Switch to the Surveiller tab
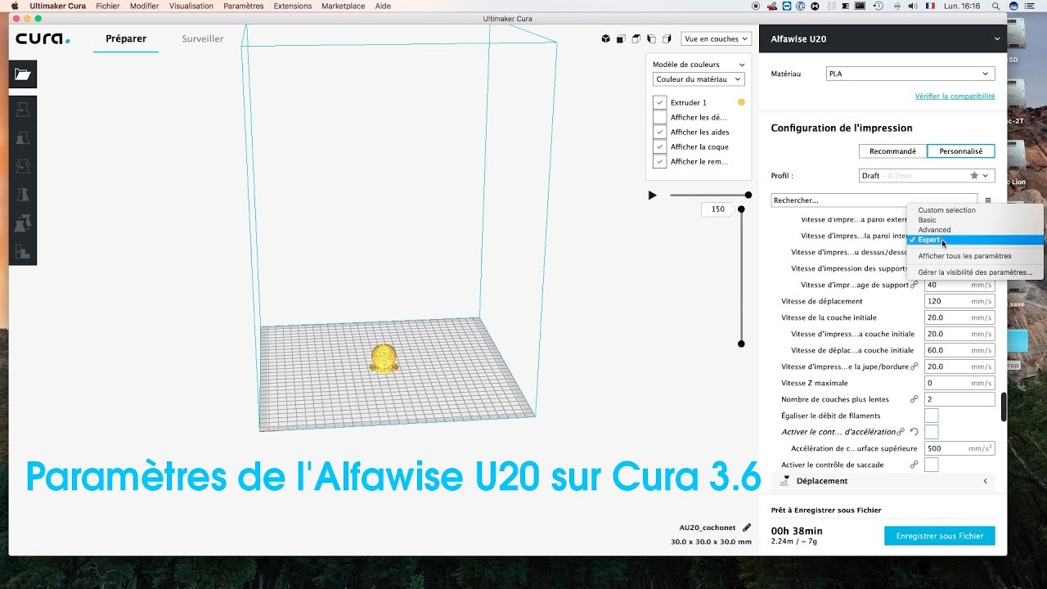1047x589 pixels. pyautogui.click(x=203, y=38)
